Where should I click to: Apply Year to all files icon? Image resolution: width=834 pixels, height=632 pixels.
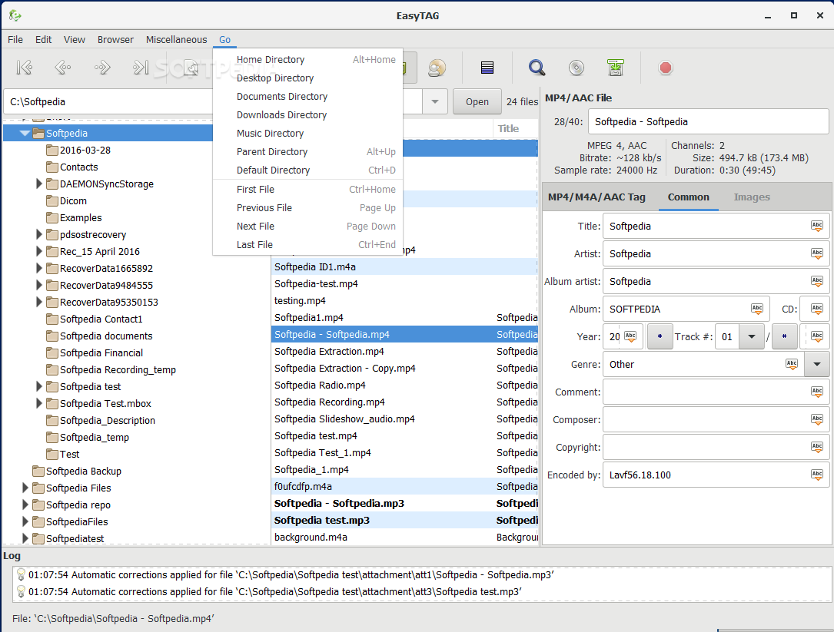pyautogui.click(x=630, y=336)
